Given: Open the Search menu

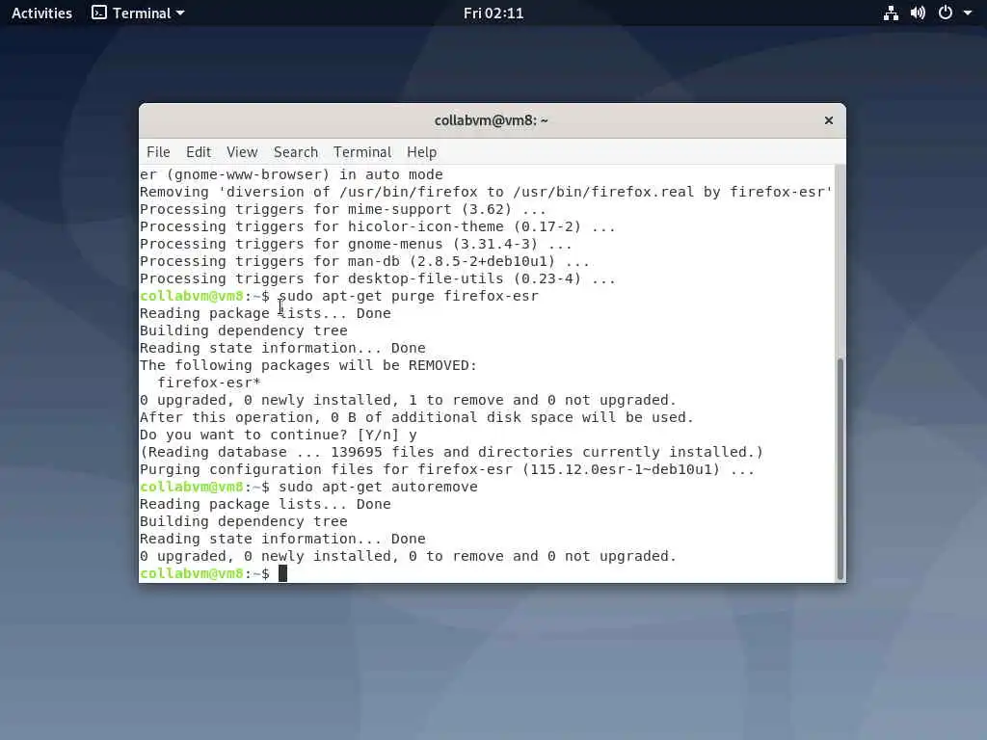Looking at the screenshot, I should pos(296,152).
